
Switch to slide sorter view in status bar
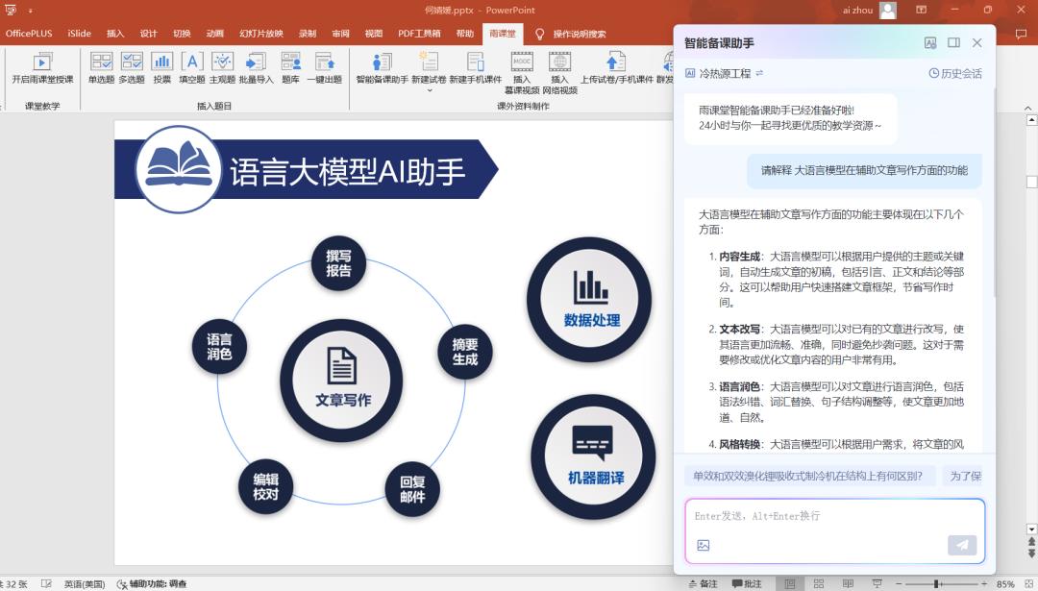(x=818, y=583)
